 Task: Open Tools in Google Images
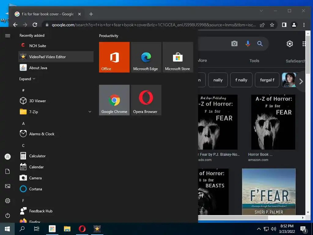[254, 61]
